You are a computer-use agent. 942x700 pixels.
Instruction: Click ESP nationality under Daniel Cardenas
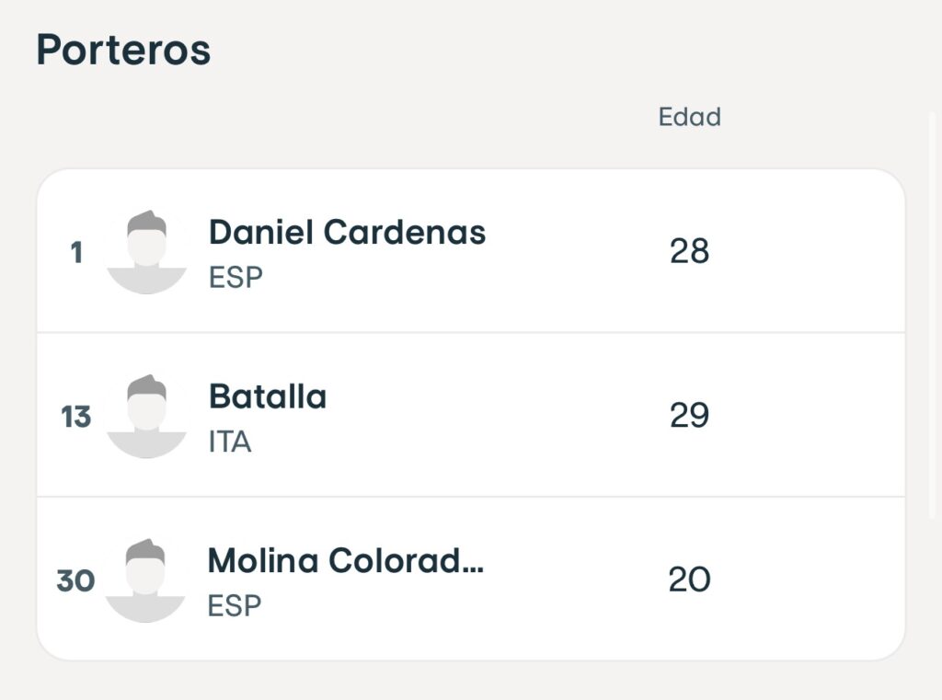click(x=235, y=278)
